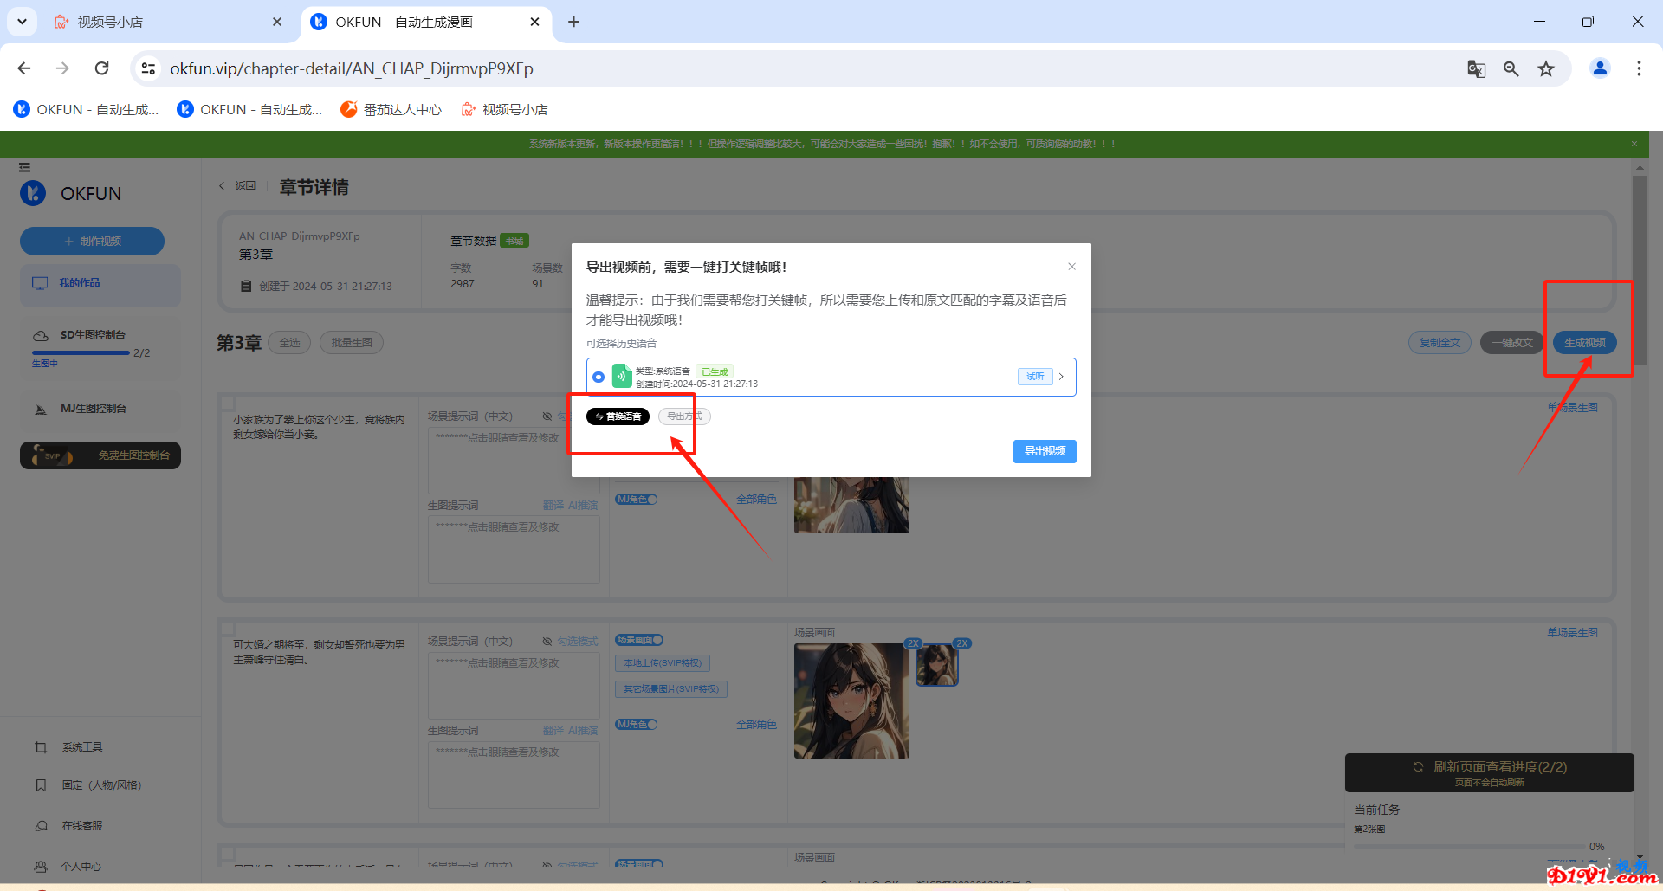1663x891 pixels.
Task: Click 翻译 link in the first scene
Action: (553, 506)
